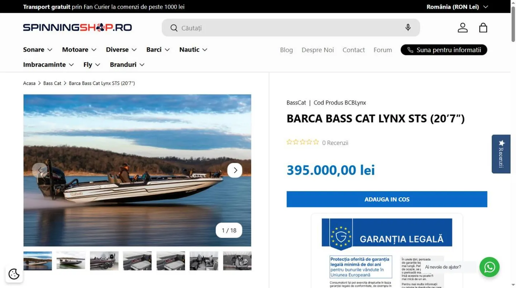This screenshot has height=288, width=516.
Task: Open Acasa breadcrumb link
Action: (29, 83)
